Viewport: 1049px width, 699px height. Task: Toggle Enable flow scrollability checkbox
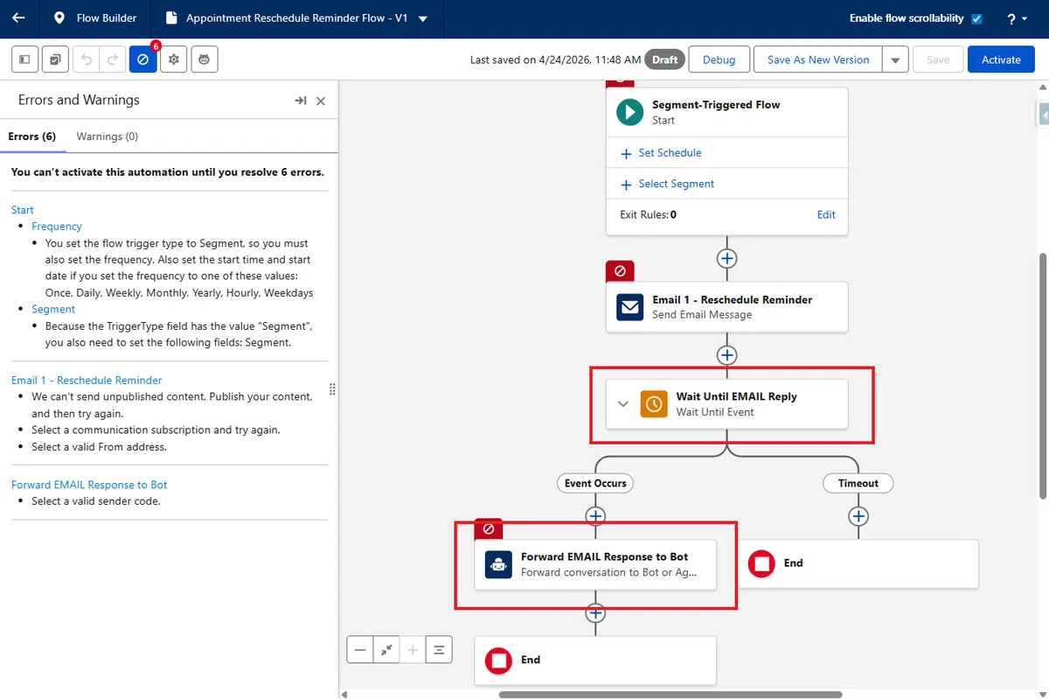click(976, 18)
